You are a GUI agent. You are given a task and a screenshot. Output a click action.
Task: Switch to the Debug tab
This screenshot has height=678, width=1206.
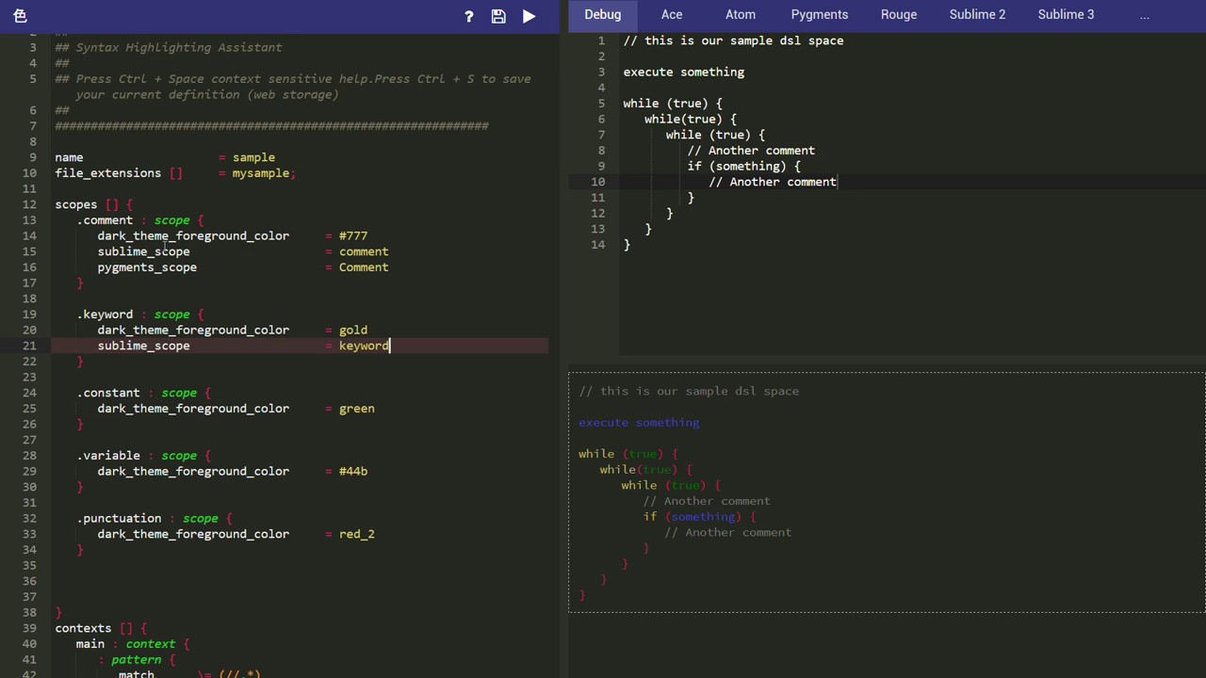pyautogui.click(x=602, y=14)
